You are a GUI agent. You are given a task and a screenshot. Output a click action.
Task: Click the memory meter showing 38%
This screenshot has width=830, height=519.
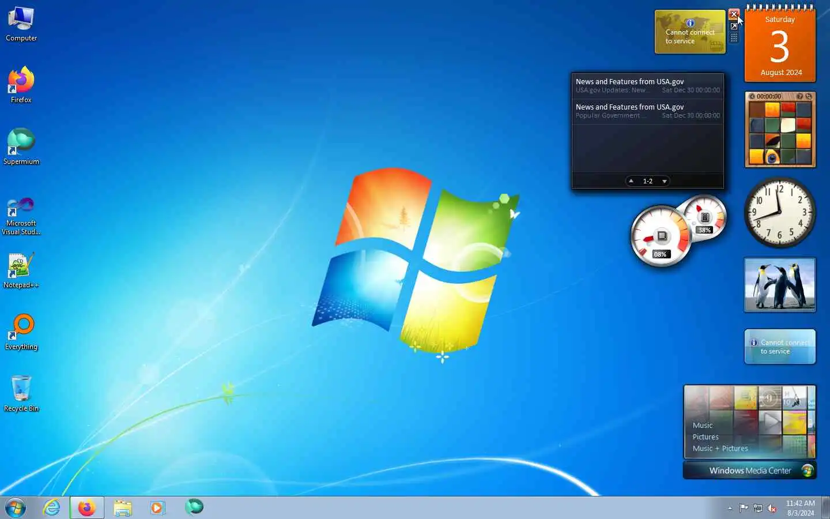[705, 217]
